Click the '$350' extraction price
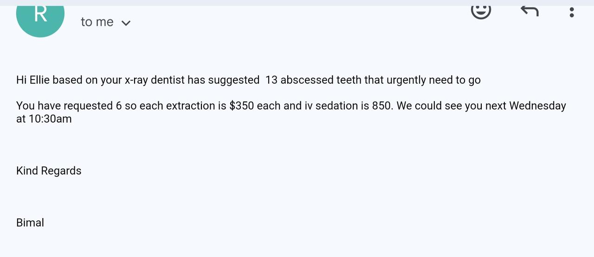Image resolution: width=594 pixels, height=257 pixels. (242, 106)
